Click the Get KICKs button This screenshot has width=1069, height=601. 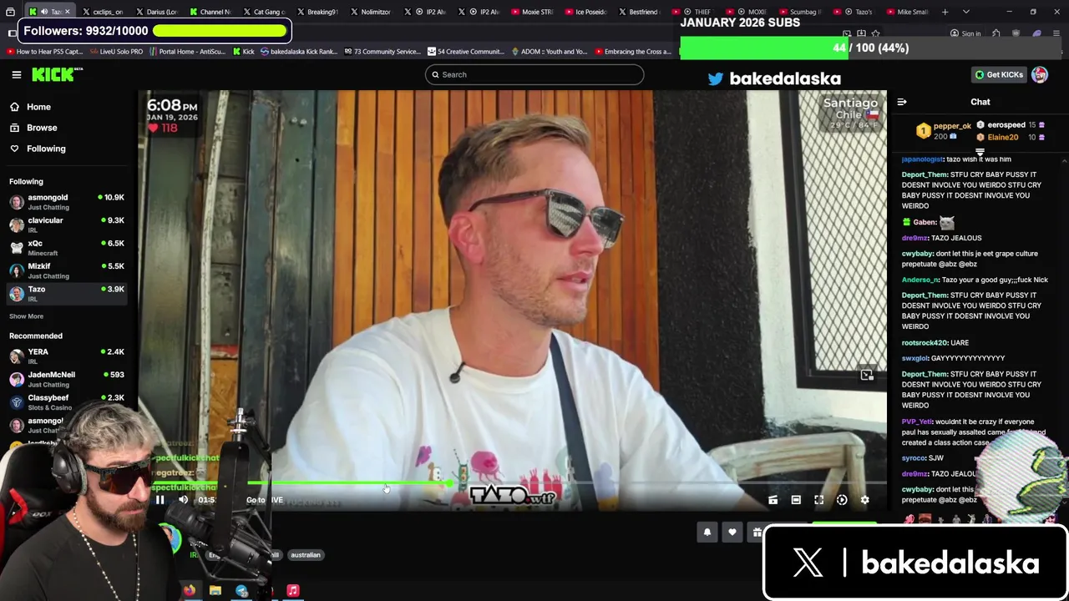click(x=999, y=74)
